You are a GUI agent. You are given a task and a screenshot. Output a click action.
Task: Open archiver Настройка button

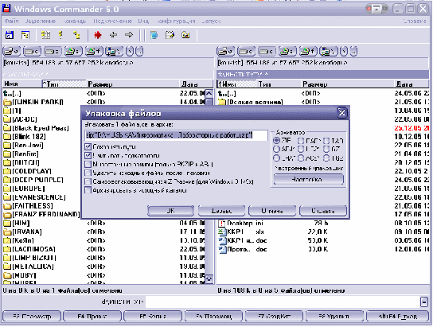tap(309, 179)
